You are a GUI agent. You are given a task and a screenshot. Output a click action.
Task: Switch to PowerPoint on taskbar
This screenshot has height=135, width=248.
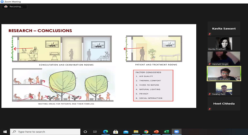[x=156, y=132]
